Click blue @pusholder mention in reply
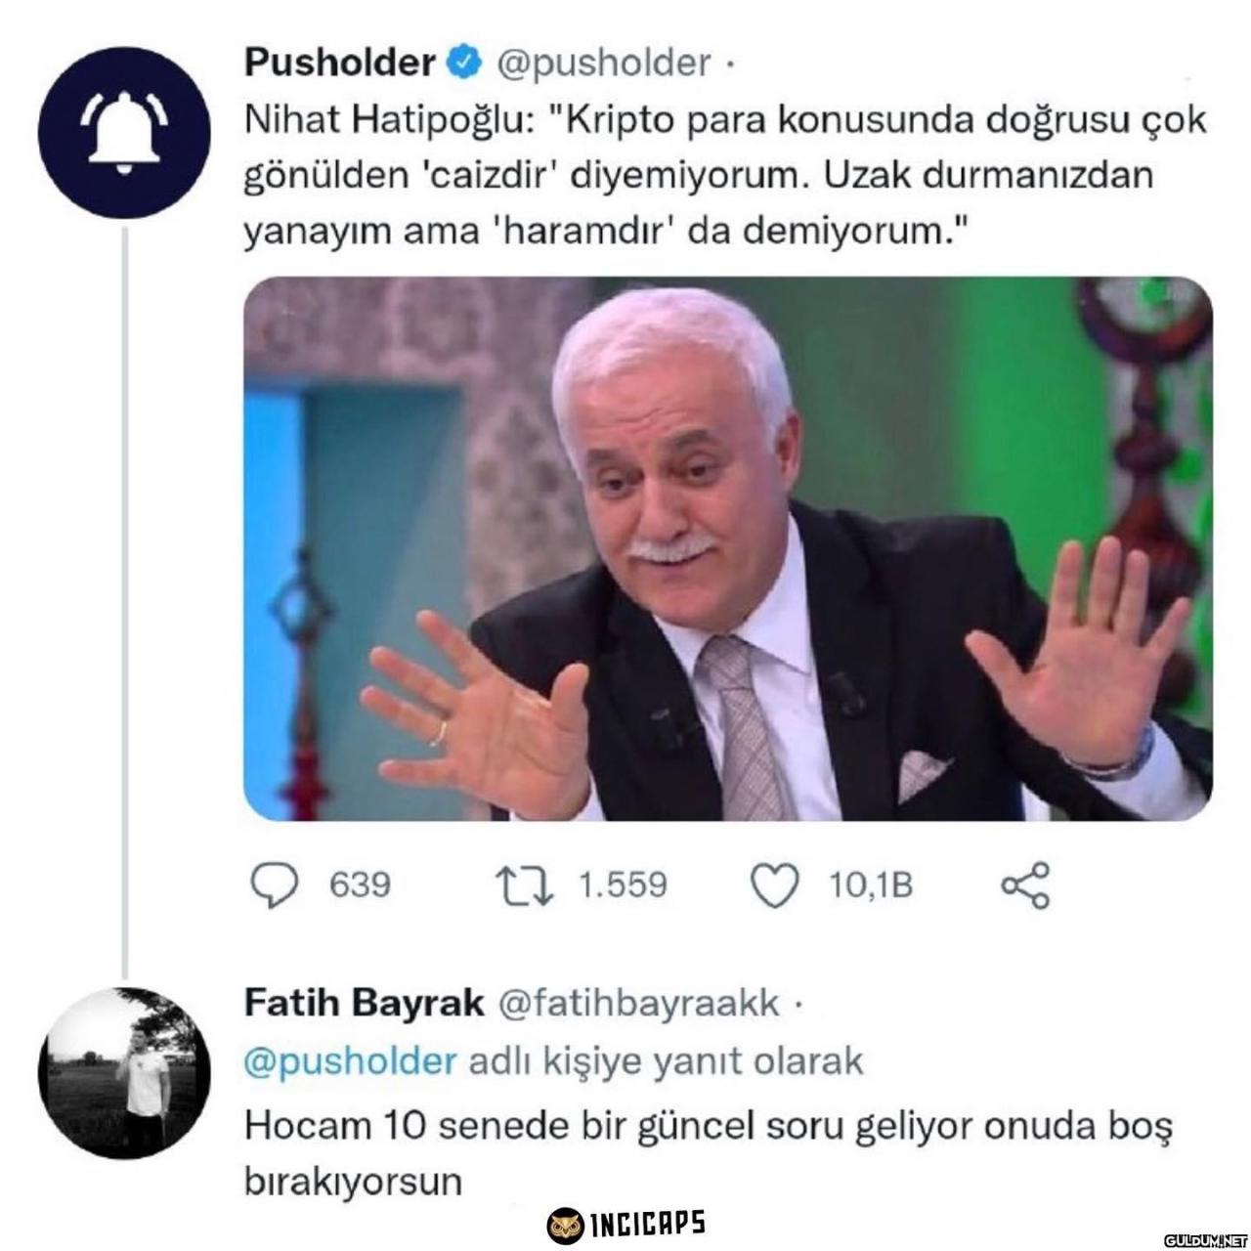 350,1061
